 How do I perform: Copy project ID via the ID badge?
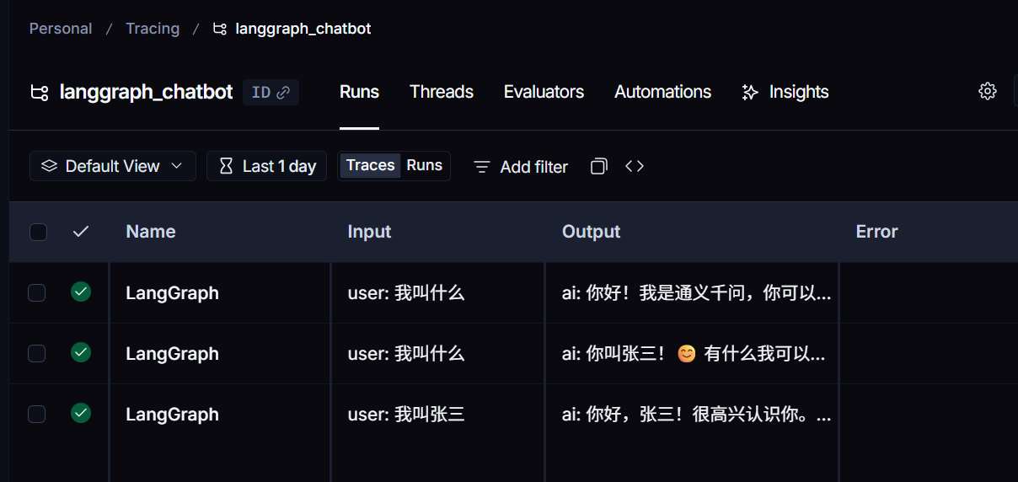[271, 92]
